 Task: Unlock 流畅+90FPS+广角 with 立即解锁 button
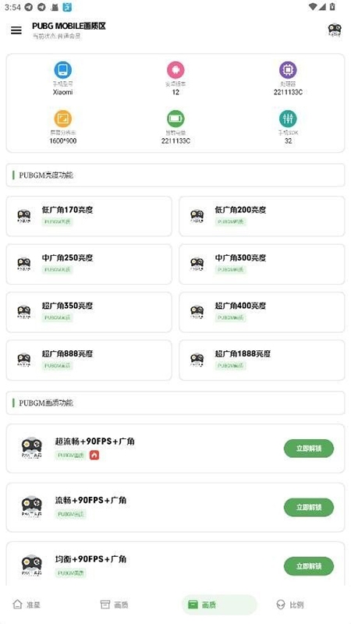[309, 508]
